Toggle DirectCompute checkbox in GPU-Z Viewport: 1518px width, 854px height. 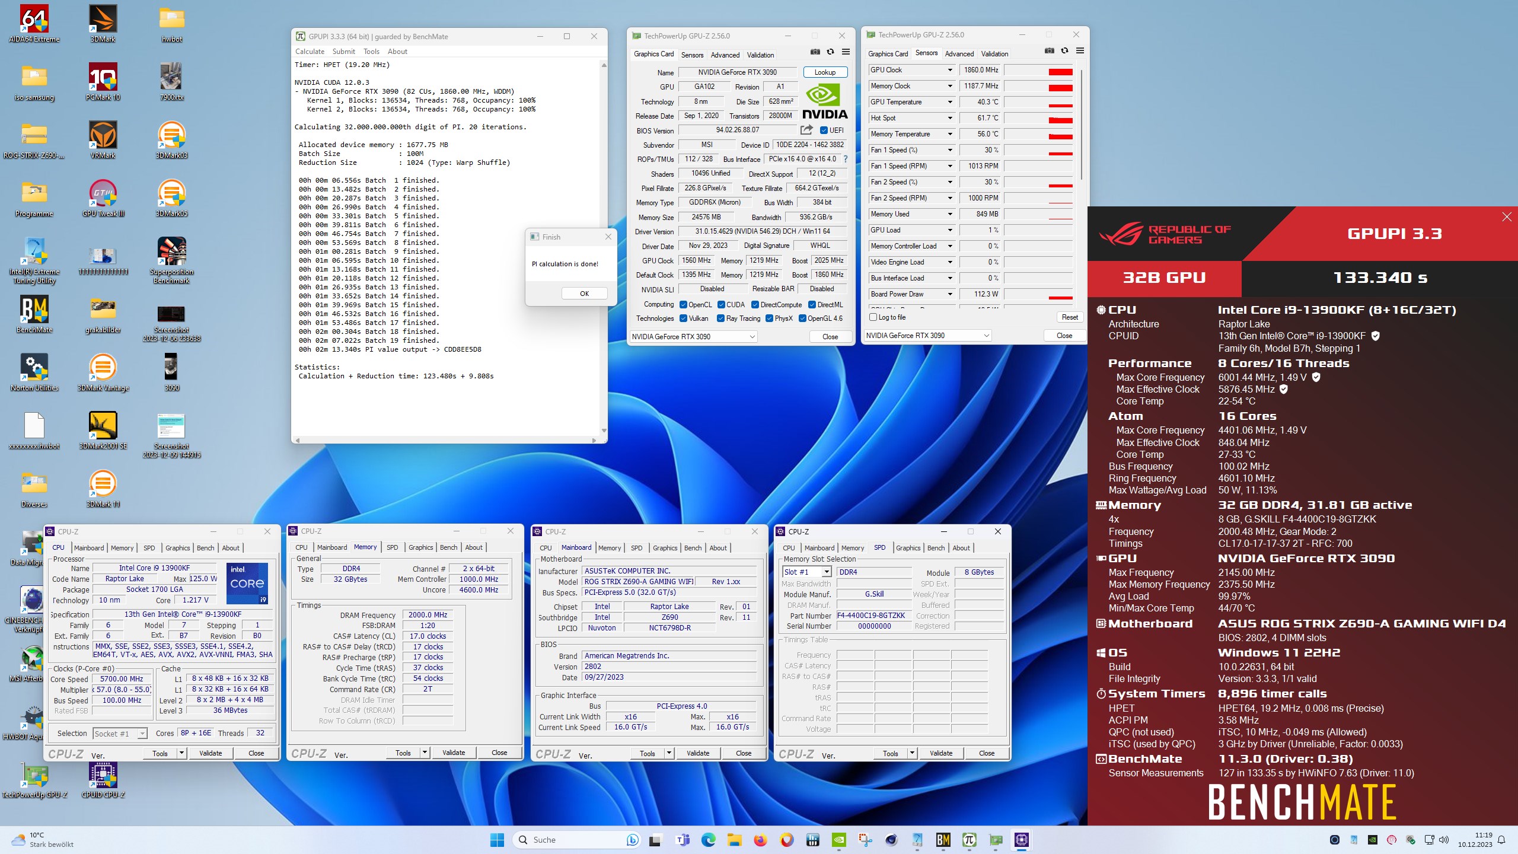[x=755, y=305]
